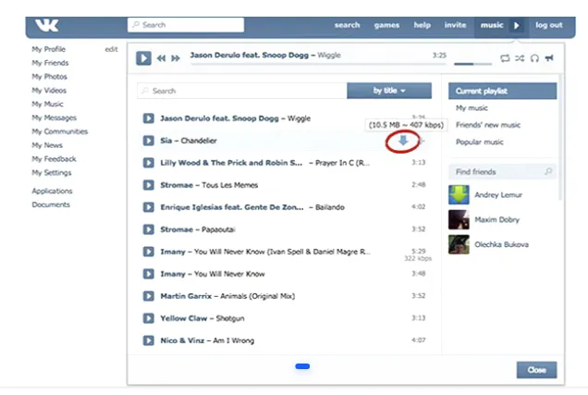This screenshot has width=588, height=395.
Task: Open the 'by title' search dropdown
Action: pyautogui.click(x=389, y=91)
